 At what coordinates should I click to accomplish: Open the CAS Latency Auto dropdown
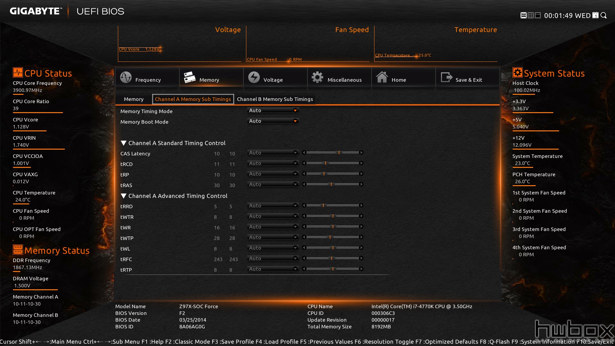(x=273, y=152)
